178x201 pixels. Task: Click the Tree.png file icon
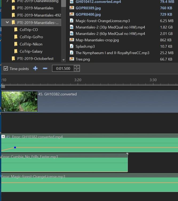click(x=72, y=59)
